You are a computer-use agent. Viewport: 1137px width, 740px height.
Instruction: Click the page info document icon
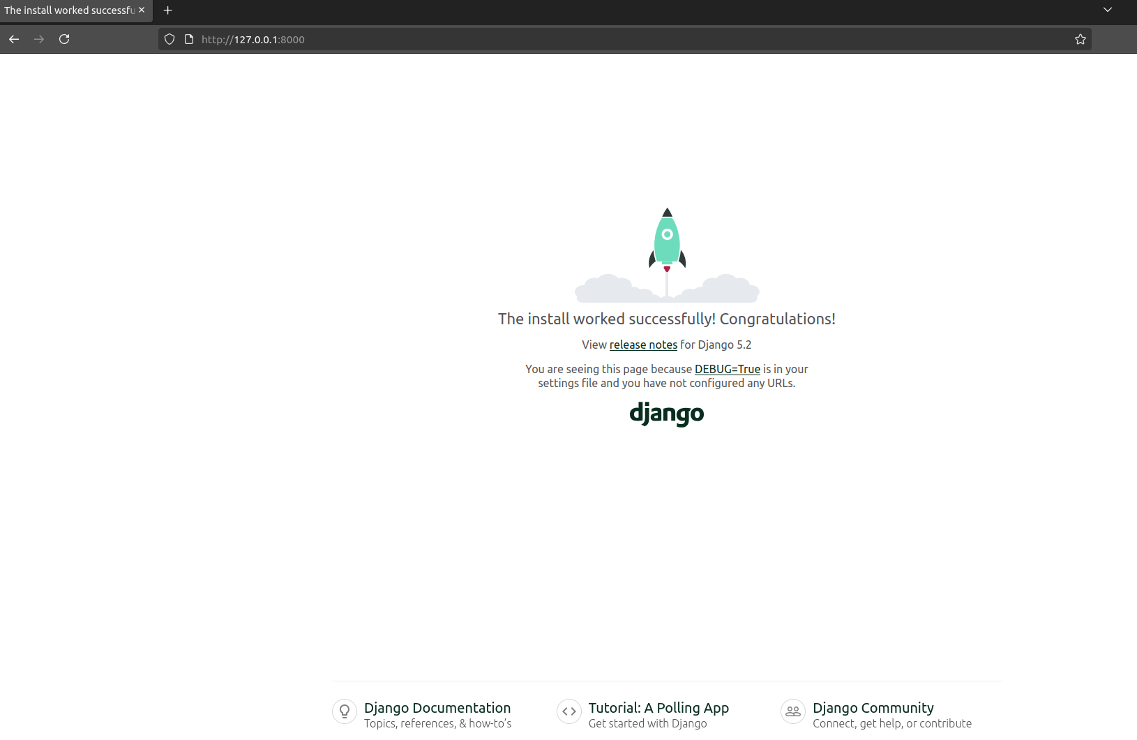[x=188, y=39]
